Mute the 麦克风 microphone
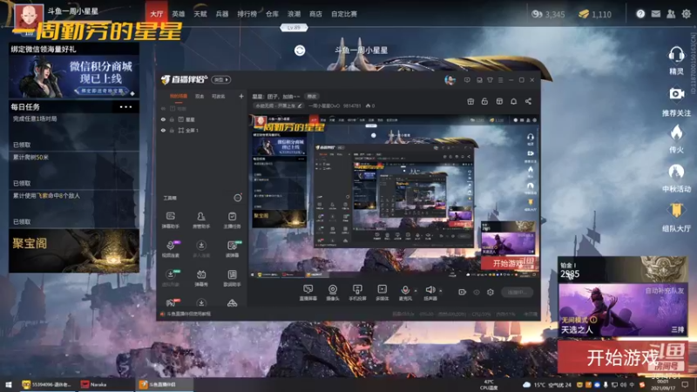The width and height of the screenshot is (697, 392). pyautogui.click(x=405, y=292)
